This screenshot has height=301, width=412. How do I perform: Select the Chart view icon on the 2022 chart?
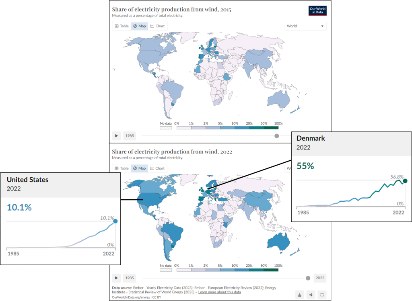158,168
